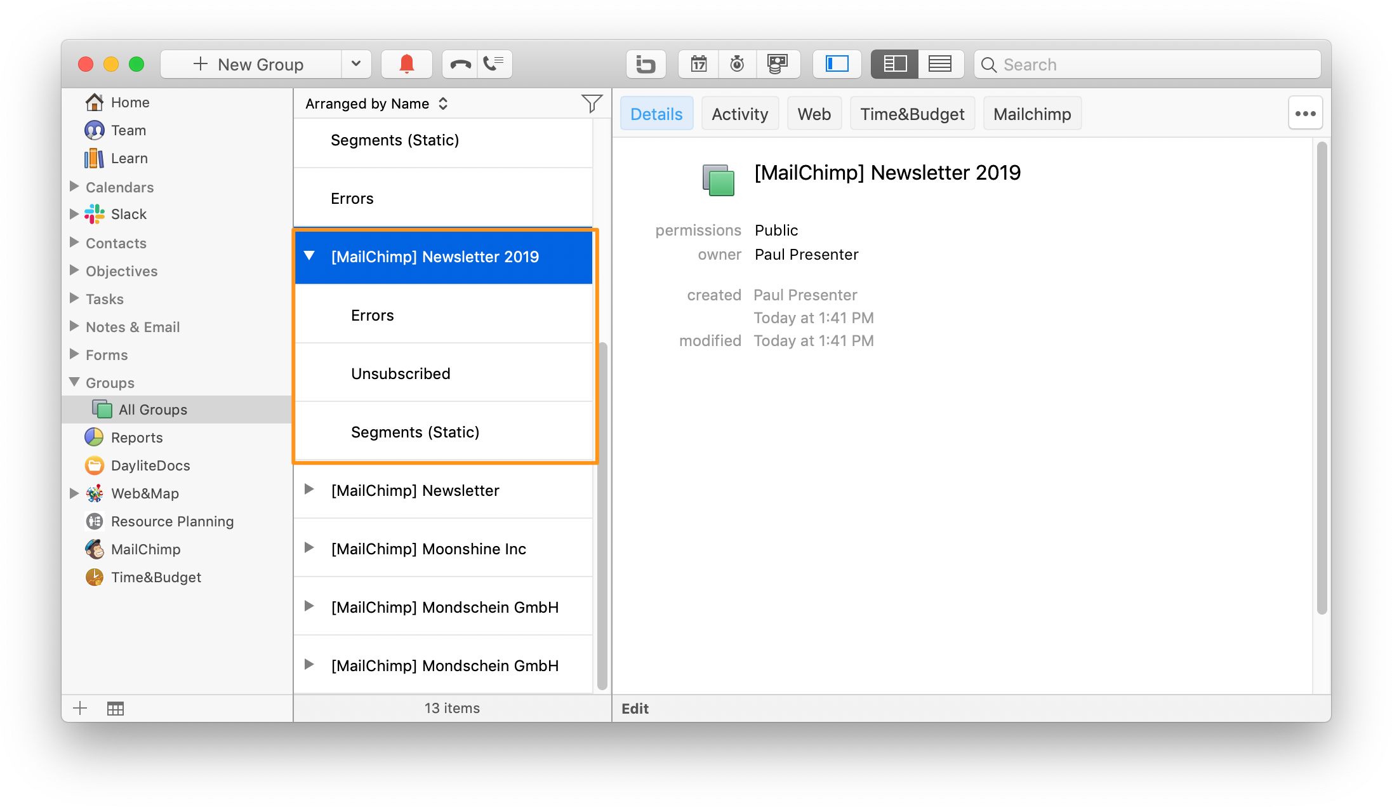Click the plus icon at sidebar bottom
1392x807 pixels.
(80, 708)
